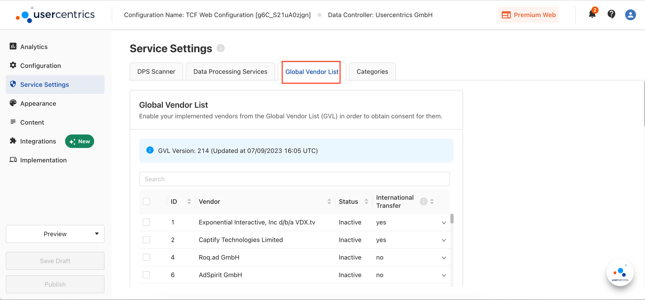Click the page vertical scrollbar
This screenshot has height=300, width=645.
click(x=644, y=103)
